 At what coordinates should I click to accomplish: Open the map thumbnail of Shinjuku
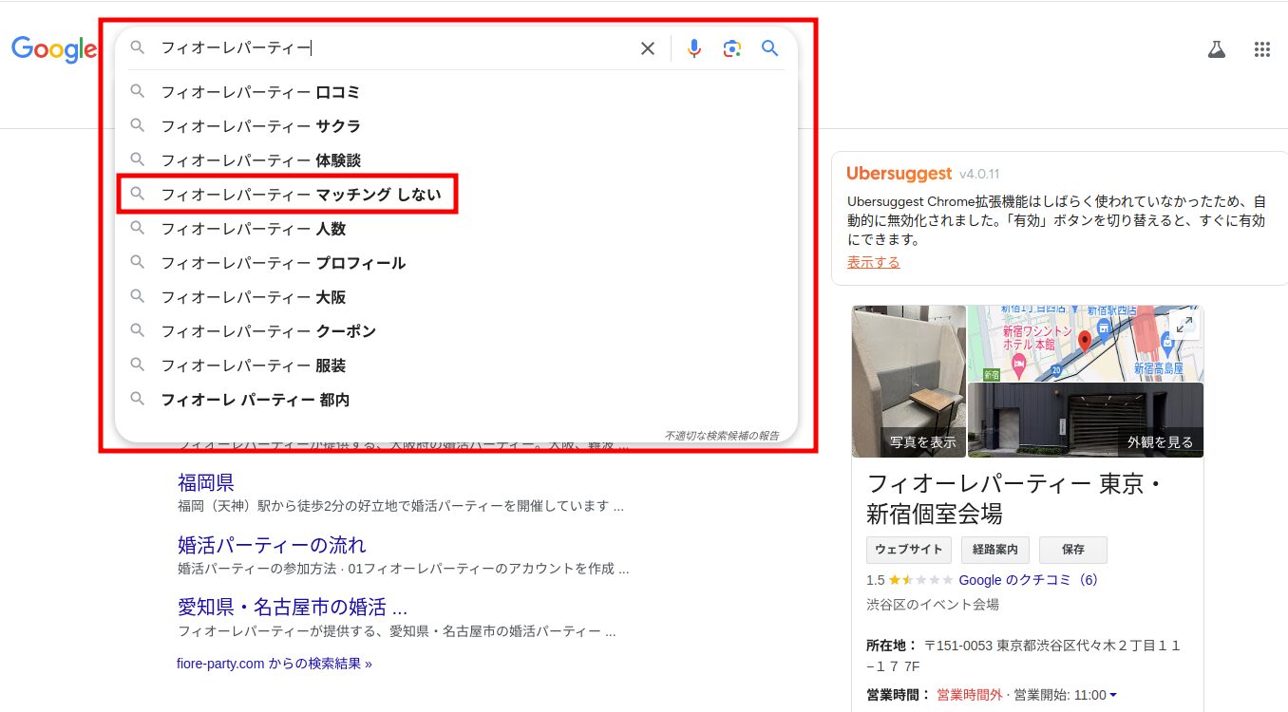[1085, 343]
